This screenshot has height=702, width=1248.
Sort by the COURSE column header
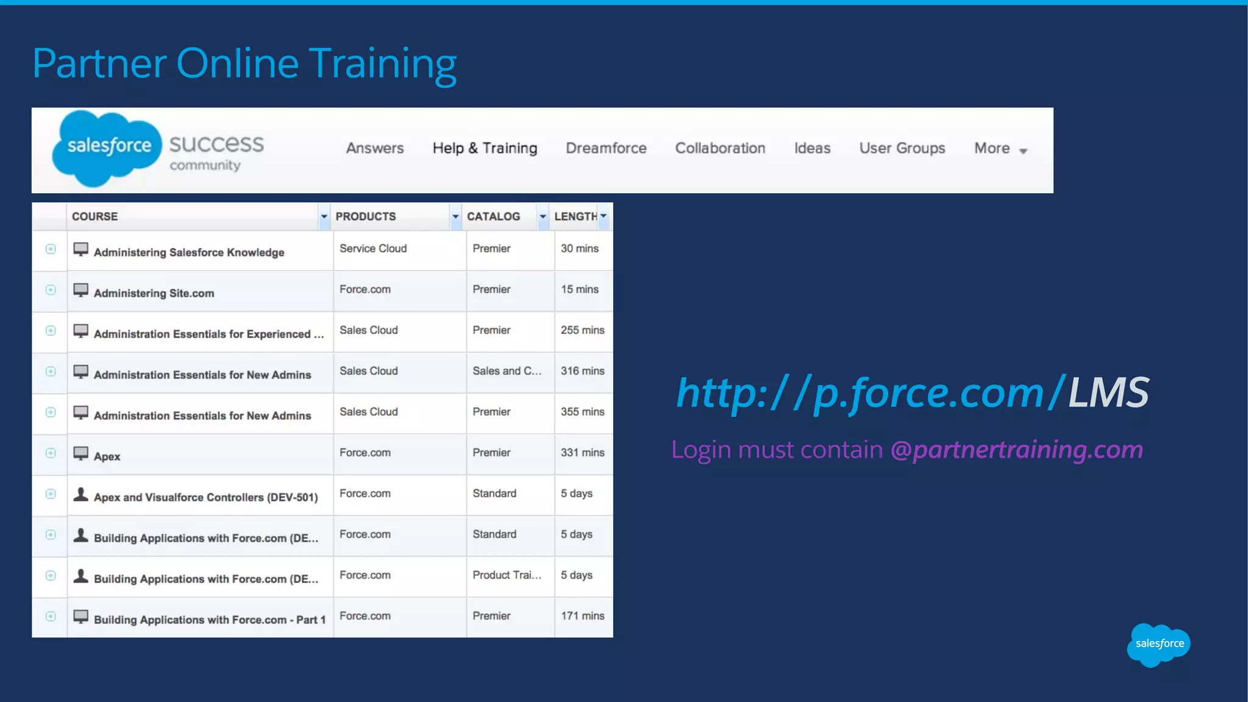pyautogui.click(x=95, y=216)
